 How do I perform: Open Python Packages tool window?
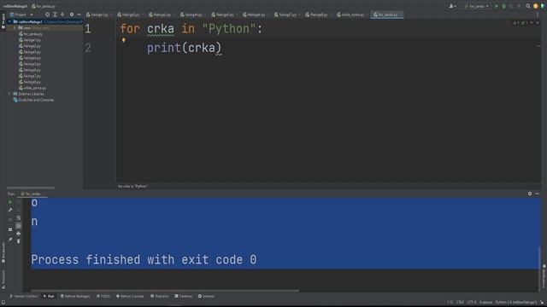[x=75, y=296]
